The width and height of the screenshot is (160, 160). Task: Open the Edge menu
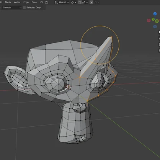[x=26, y=2]
